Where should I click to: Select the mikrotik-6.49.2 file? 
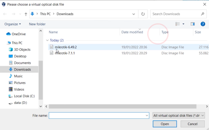click(66, 47)
